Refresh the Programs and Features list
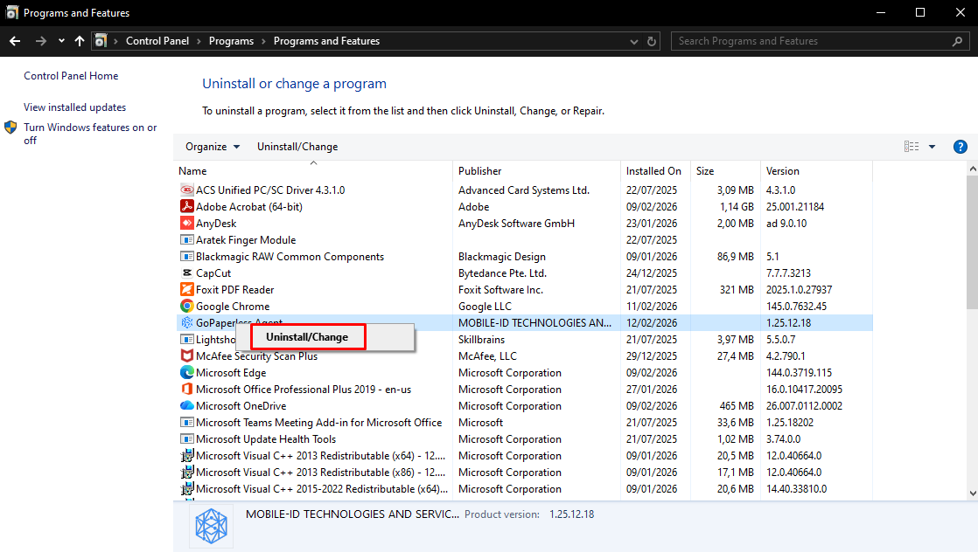 pos(651,41)
